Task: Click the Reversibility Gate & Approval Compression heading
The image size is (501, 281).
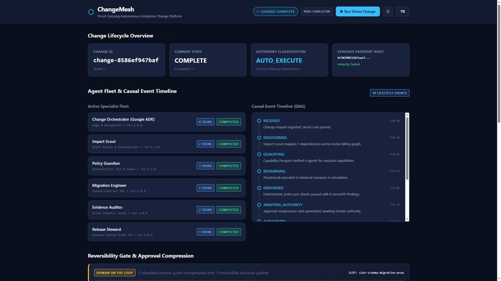Action: pyautogui.click(x=140, y=256)
